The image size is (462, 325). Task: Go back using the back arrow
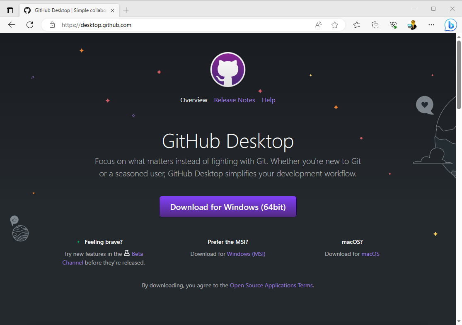point(12,25)
